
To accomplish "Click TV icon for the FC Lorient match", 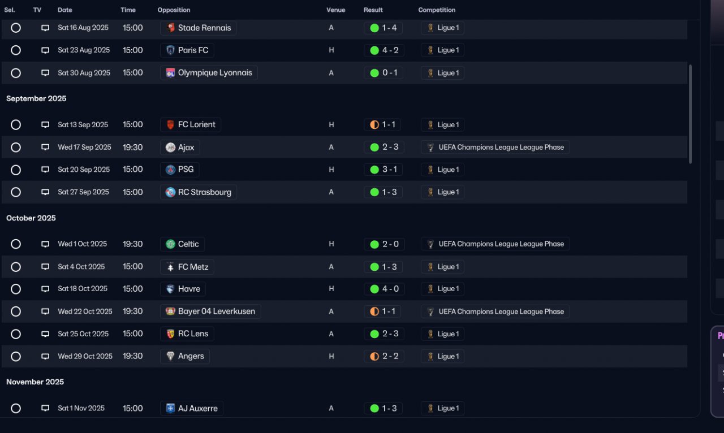I will pyautogui.click(x=45, y=125).
